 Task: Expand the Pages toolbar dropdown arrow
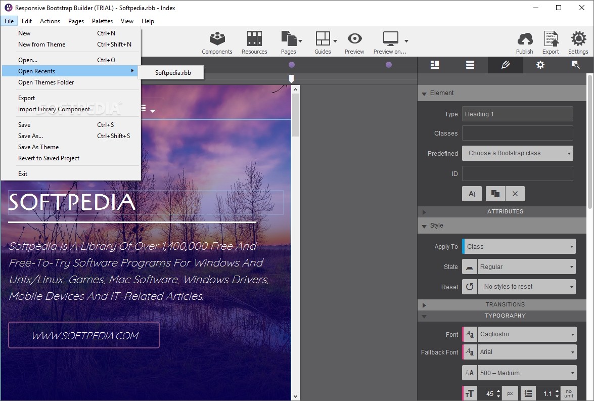tap(300, 41)
